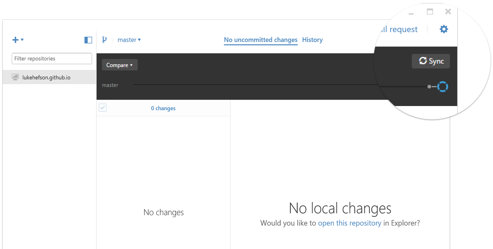The width and height of the screenshot is (493, 249).
Task: Toggle the select-all changes checkbox
Action: 103,108
